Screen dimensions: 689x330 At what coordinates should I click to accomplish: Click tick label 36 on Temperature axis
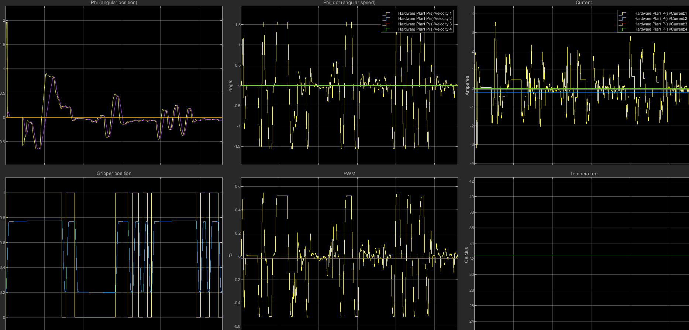pyautogui.click(x=471, y=228)
